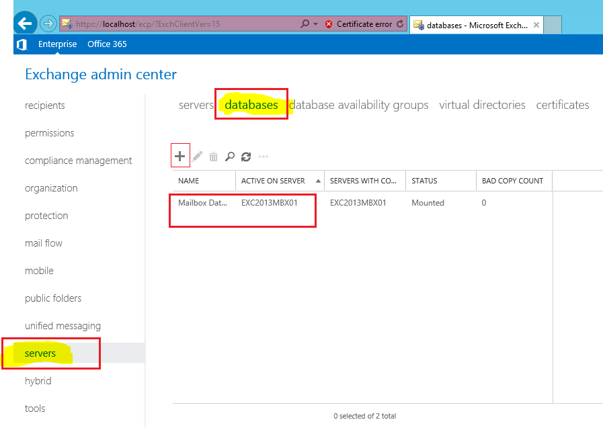Open database availability groups tab
Image resolution: width=603 pixels, height=428 pixels.
click(358, 105)
